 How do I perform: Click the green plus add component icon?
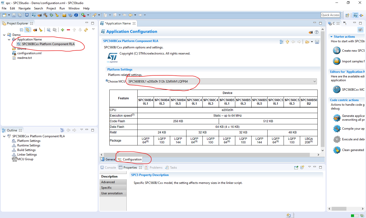tap(63, 30)
